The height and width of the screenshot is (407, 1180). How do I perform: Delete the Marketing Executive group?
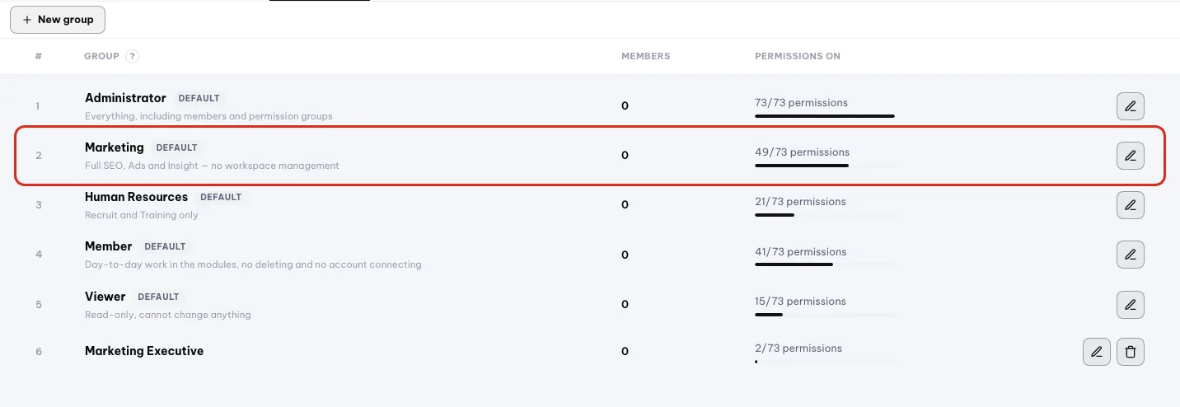click(x=1131, y=352)
